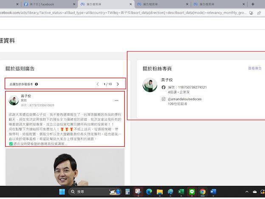Viewport: 265px width, 199px height.
Task: Click 查看廣告 link in page panel
Action: pos(255,68)
